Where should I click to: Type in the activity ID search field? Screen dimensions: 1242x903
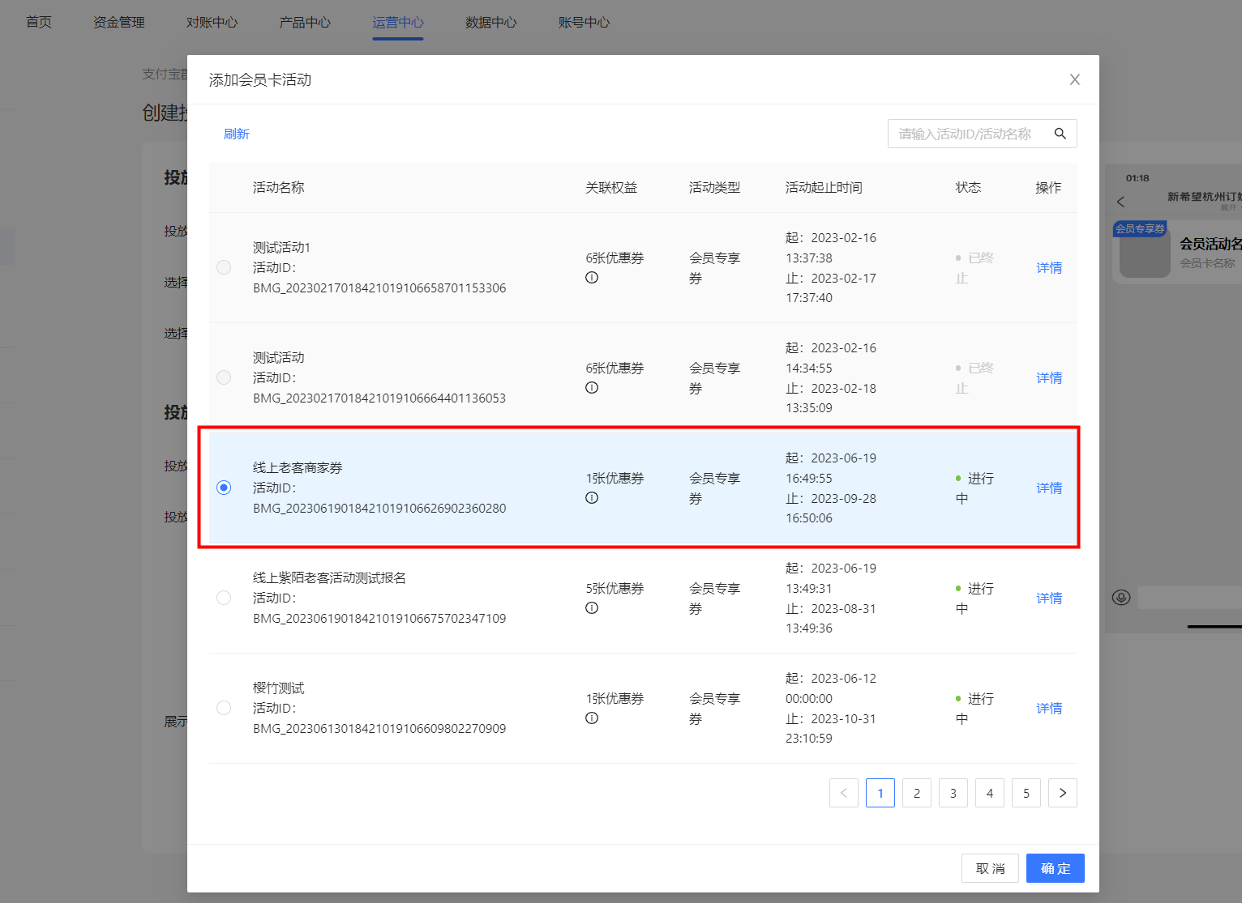[x=965, y=134]
